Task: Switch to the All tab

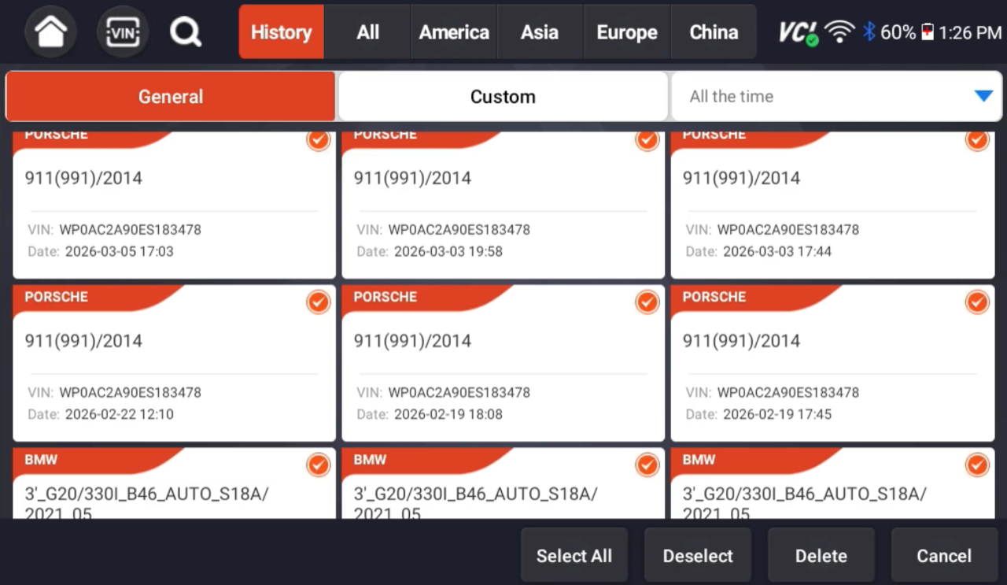Action: [367, 32]
